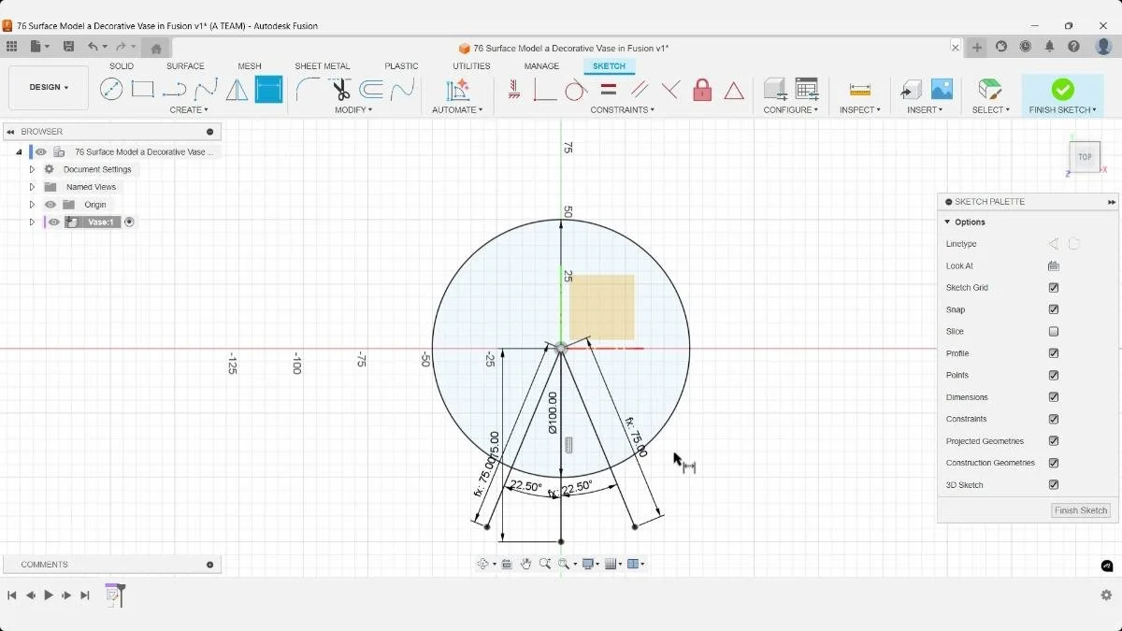This screenshot has height=631, width=1122.
Task: Pick the Spline sketch tool
Action: tap(206, 90)
